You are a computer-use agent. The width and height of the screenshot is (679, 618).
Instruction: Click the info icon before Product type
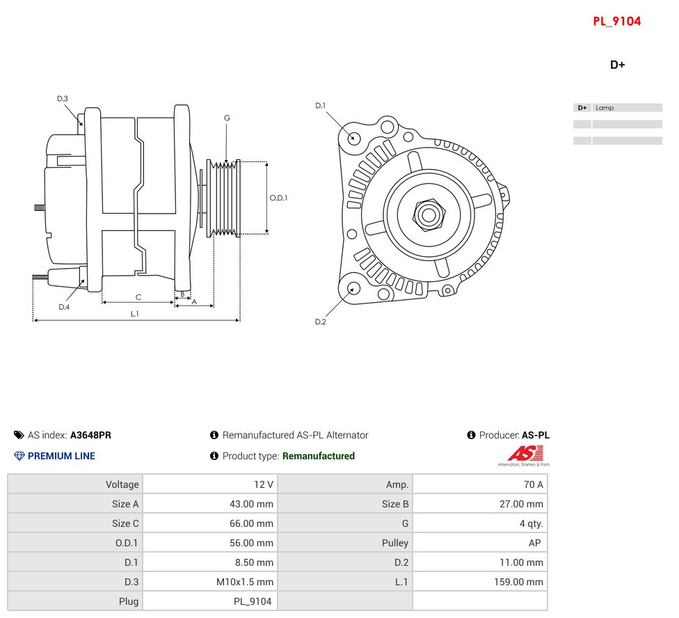click(x=214, y=456)
